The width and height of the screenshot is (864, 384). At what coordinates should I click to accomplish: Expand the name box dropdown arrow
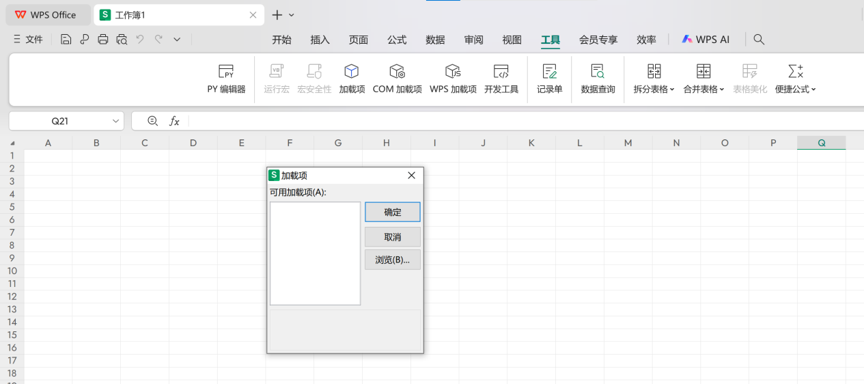(x=116, y=121)
